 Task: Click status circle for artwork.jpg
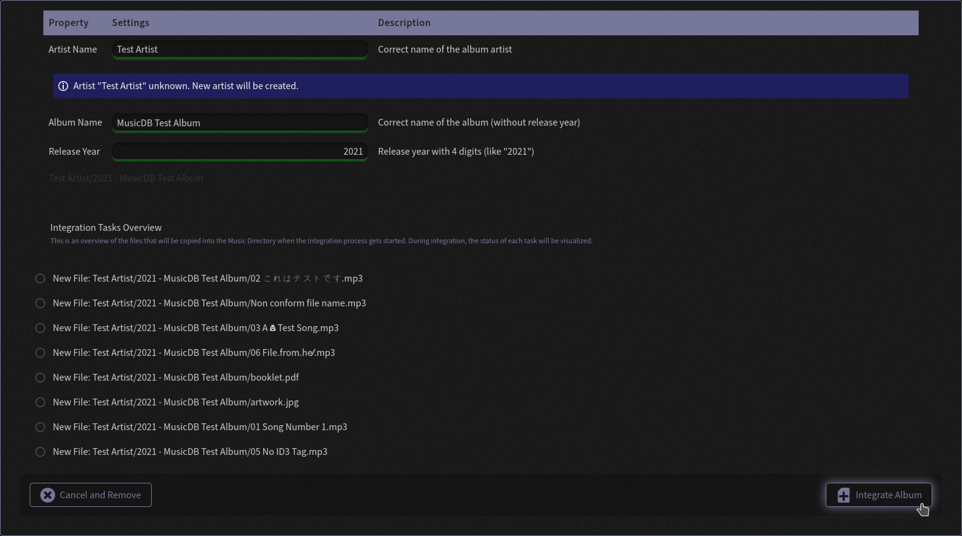[40, 402]
